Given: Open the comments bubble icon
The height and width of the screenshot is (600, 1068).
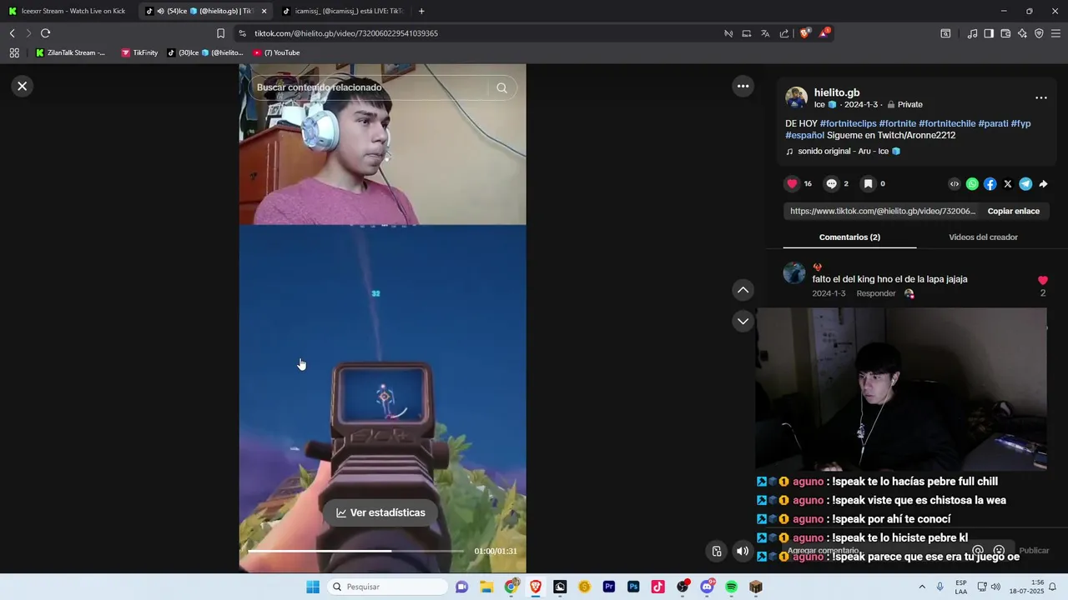Looking at the screenshot, I should pyautogui.click(x=831, y=183).
